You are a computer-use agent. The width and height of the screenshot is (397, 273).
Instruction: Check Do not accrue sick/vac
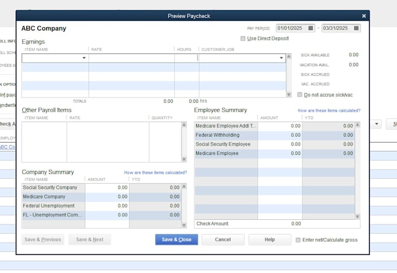click(x=300, y=95)
